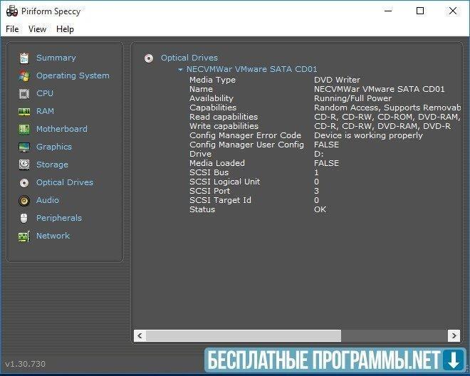Click the disc icon beside Optical Drives heading
The image size is (470, 376).
click(x=149, y=58)
